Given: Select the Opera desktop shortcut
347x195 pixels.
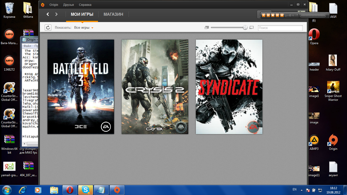Looking at the screenshot, I should pyautogui.click(x=314, y=36).
